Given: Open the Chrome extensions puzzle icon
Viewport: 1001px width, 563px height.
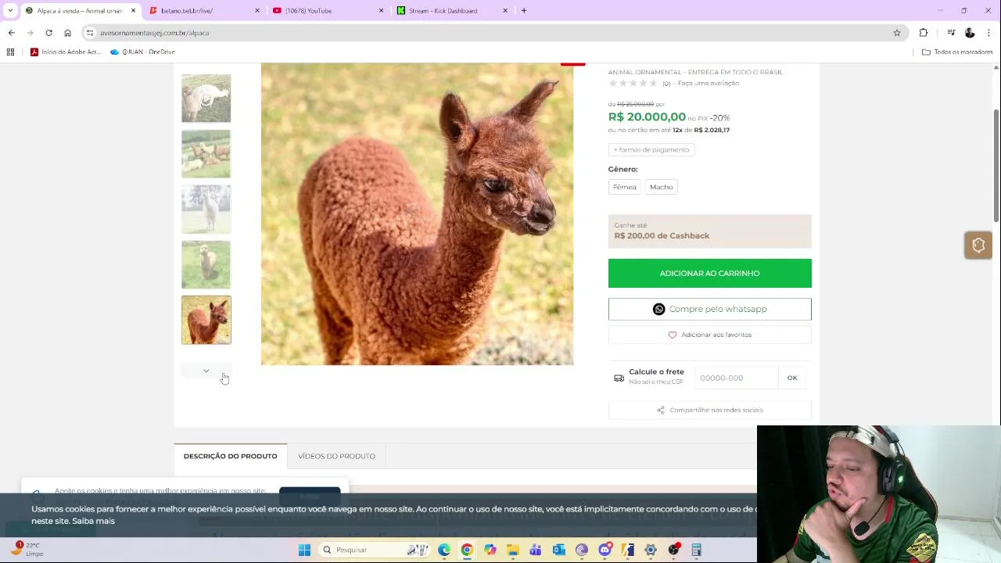Looking at the screenshot, I should coord(924,33).
